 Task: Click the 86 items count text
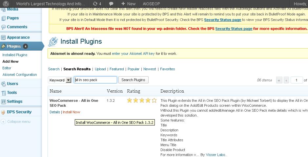tap(264, 80)
